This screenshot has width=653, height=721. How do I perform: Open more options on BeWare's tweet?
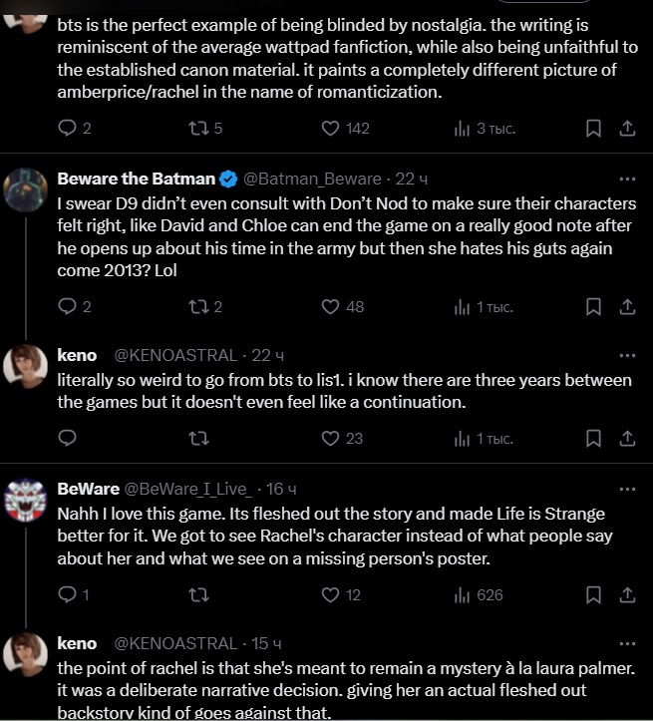pyautogui.click(x=627, y=489)
